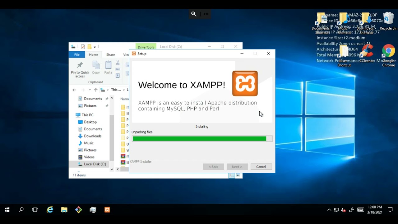Click the disabled Back button in Setup
This screenshot has height=224, width=398.
(x=213, y=167)
